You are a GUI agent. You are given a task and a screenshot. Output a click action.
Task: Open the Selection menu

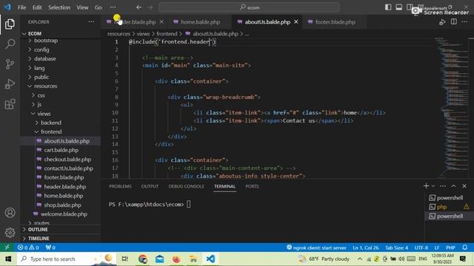pyautogui.click(x=59, y=7)
